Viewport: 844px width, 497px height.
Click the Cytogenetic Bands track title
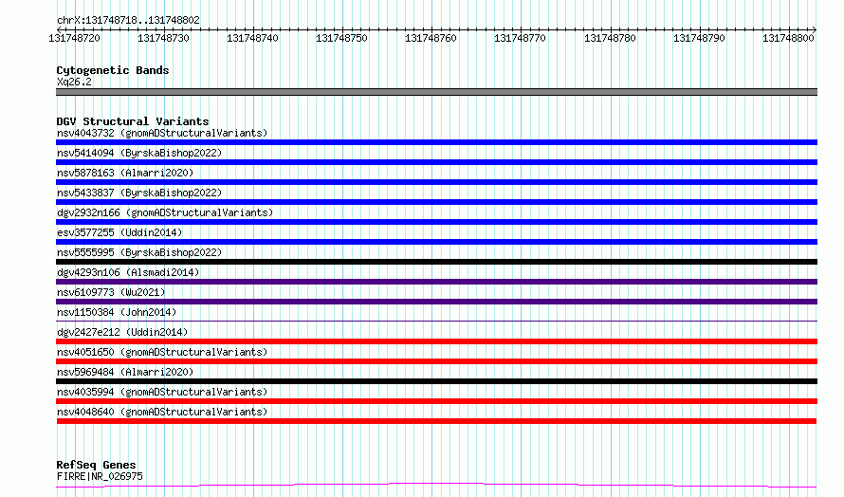click(x=113, y=70)
